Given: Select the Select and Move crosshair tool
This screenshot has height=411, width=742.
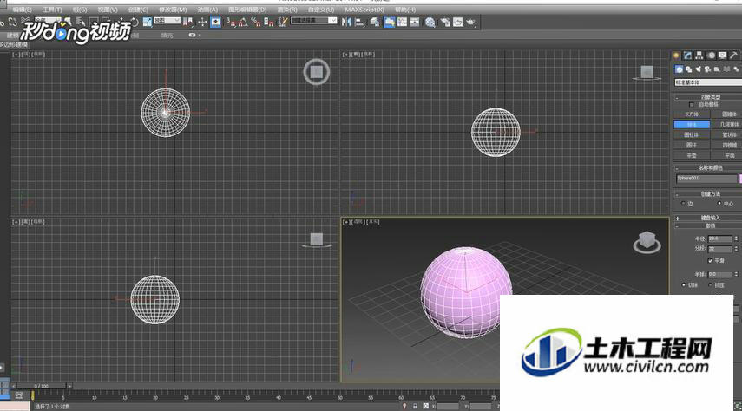Looking at the screenshot, I should 202,22.
